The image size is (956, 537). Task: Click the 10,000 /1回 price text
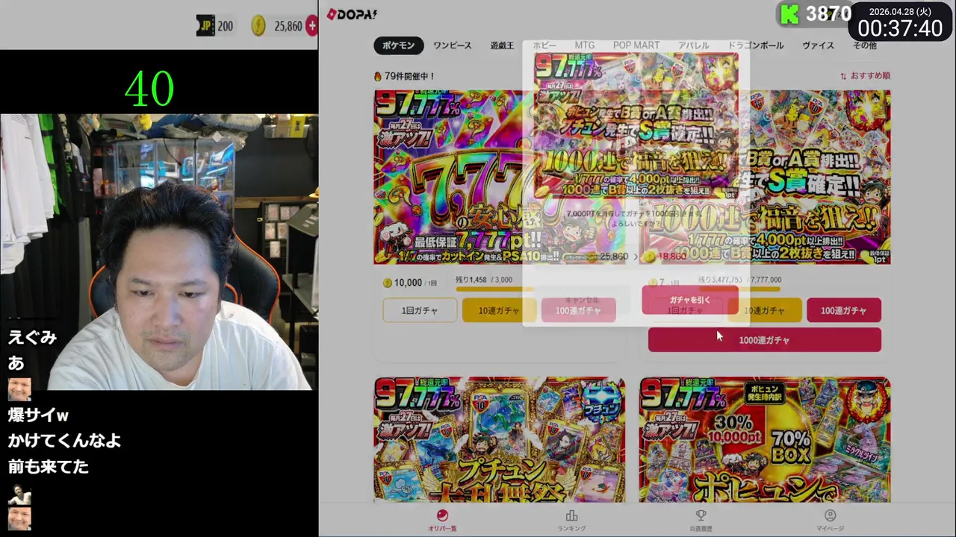pos(410,283)
